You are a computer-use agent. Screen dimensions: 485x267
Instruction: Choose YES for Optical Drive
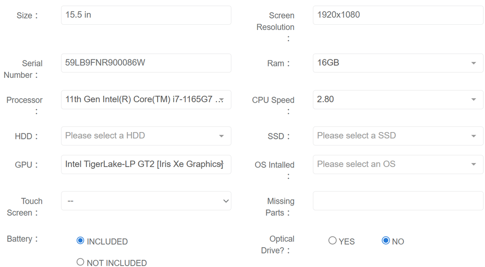tap(332, 241)
